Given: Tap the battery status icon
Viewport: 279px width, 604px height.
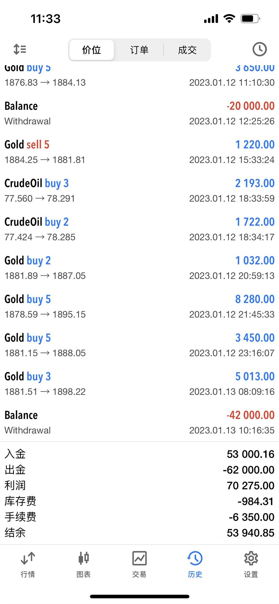Looking at the screenshot, I should point(250,19).
